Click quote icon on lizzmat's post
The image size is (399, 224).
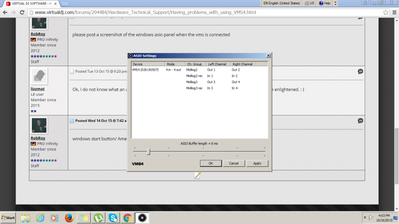360,72
